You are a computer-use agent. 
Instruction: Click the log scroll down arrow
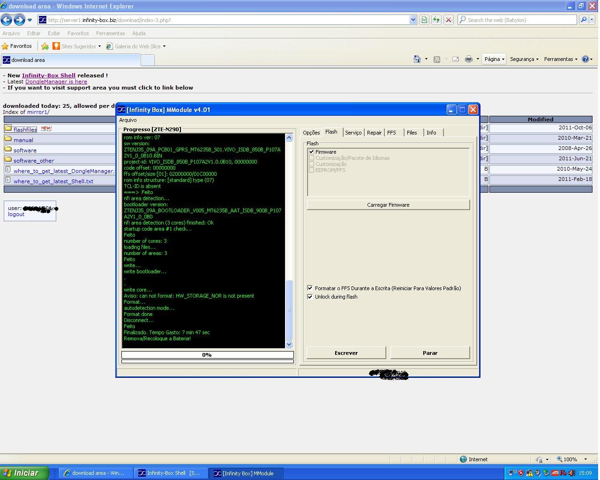tap(289, 344)
